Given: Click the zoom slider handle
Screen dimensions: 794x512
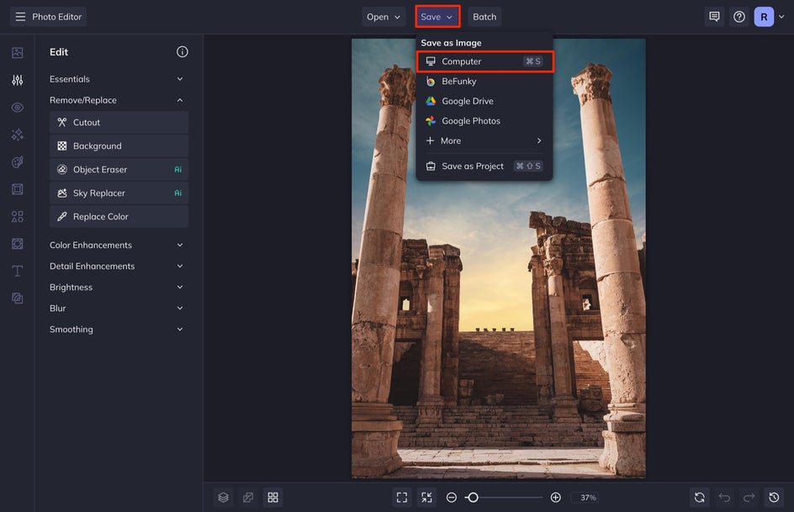Looking at the screenshot, I should coord(473,498).
